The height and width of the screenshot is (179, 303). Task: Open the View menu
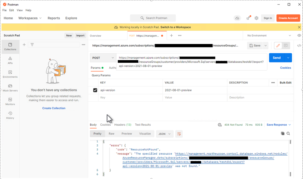pyautogui.click(x=20, y=10)
